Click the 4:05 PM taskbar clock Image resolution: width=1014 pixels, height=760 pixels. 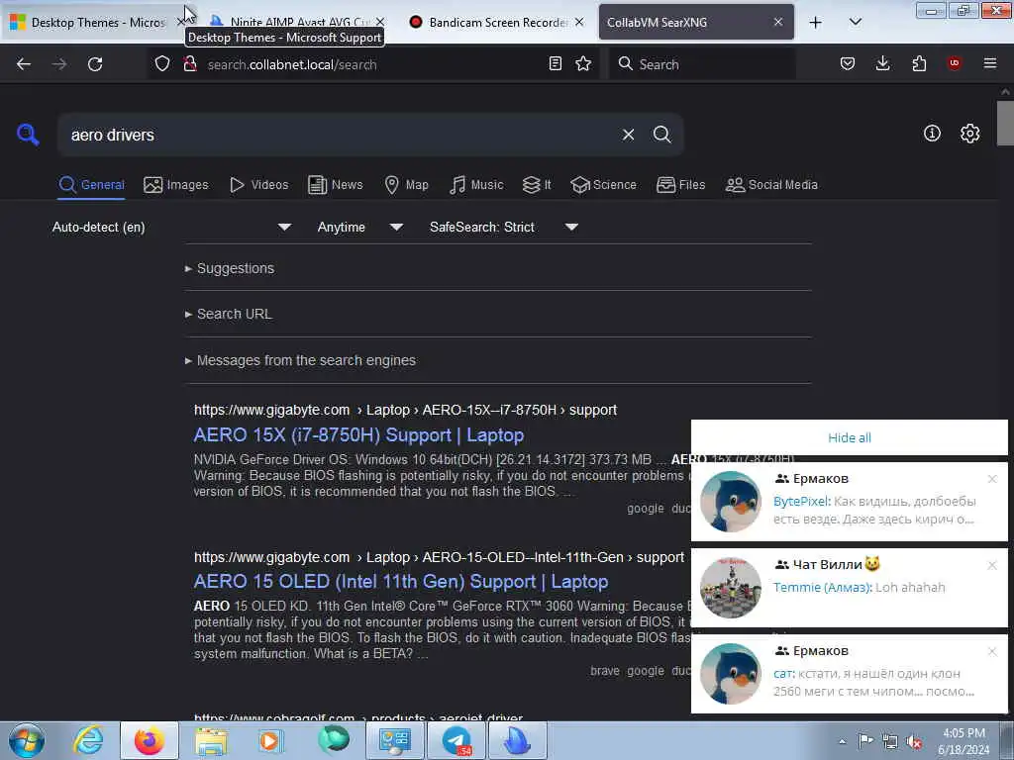click(x=963, y=741)
